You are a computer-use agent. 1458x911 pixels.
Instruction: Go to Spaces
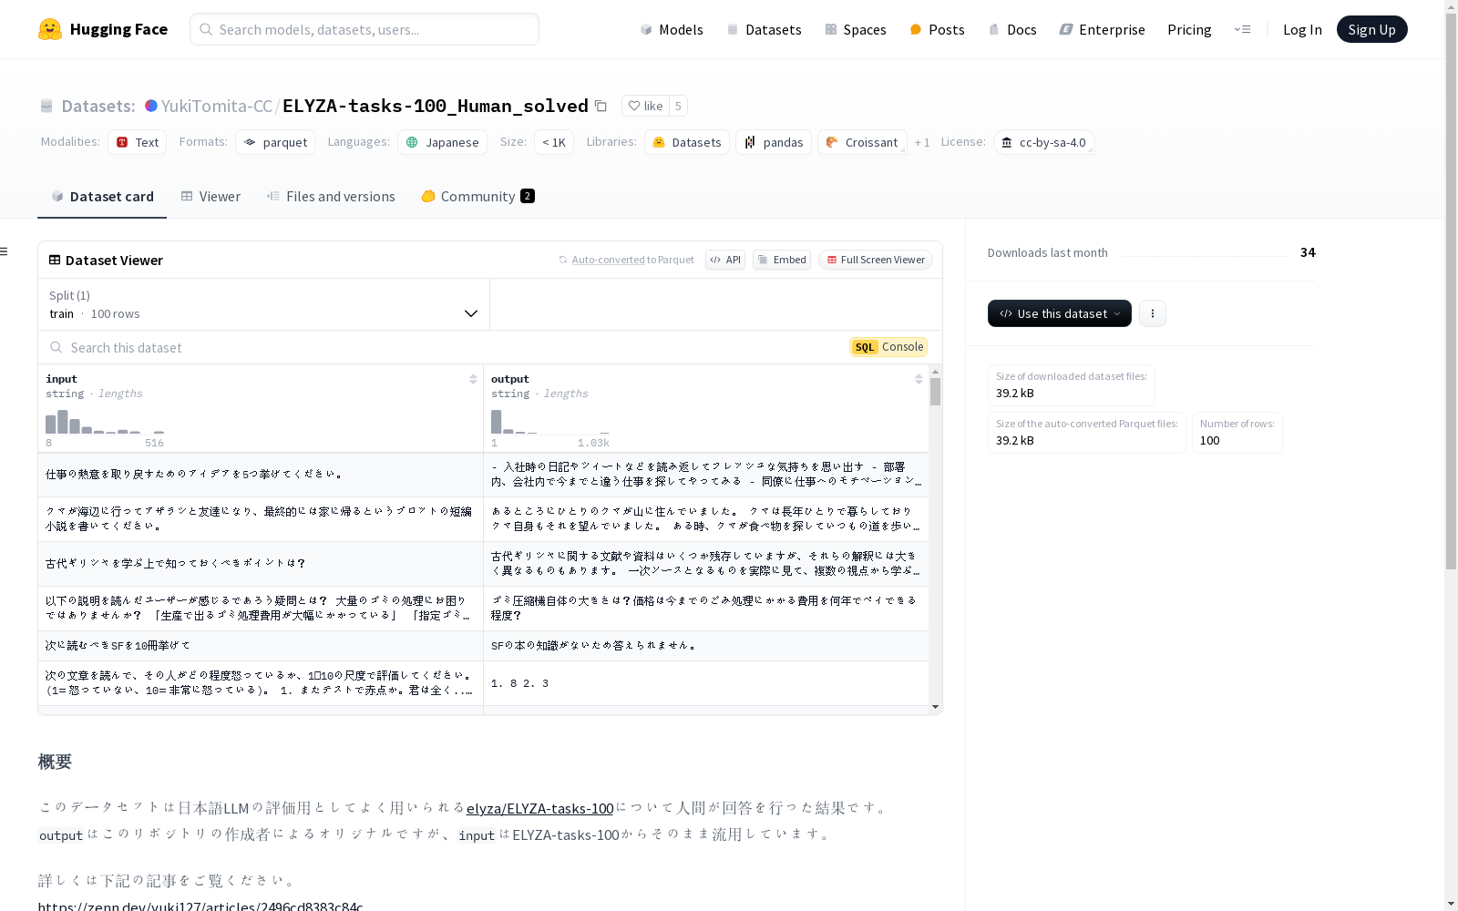(856, 29)
